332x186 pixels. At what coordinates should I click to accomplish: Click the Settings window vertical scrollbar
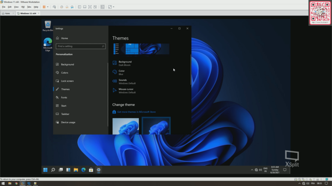point(191,70)
